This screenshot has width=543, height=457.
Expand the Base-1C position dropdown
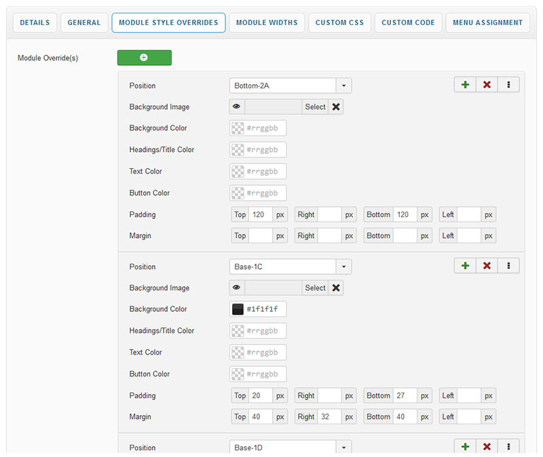[x=344, y=266]
